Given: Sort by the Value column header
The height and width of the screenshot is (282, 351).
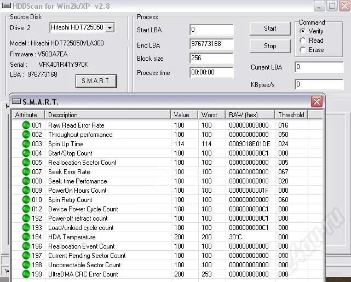Looking at the screenshot, I should pyautogui.click(x=184, y=115).
